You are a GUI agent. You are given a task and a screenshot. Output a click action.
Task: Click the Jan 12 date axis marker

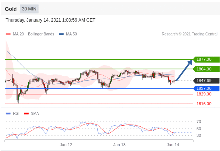point(66,145)
